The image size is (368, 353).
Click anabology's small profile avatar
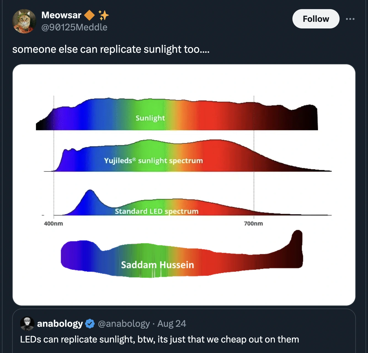tap(27, 323)
